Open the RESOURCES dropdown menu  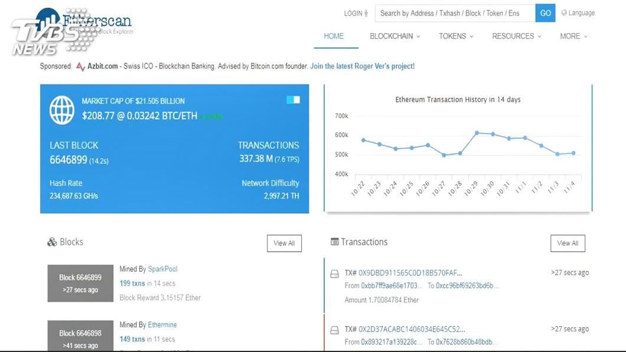tap(517, 36)
